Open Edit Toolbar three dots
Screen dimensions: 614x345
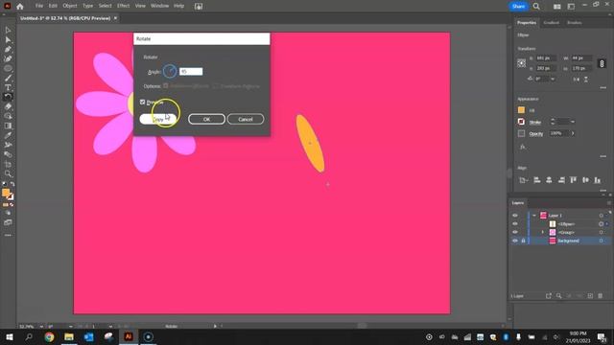[x=8, y=236]
